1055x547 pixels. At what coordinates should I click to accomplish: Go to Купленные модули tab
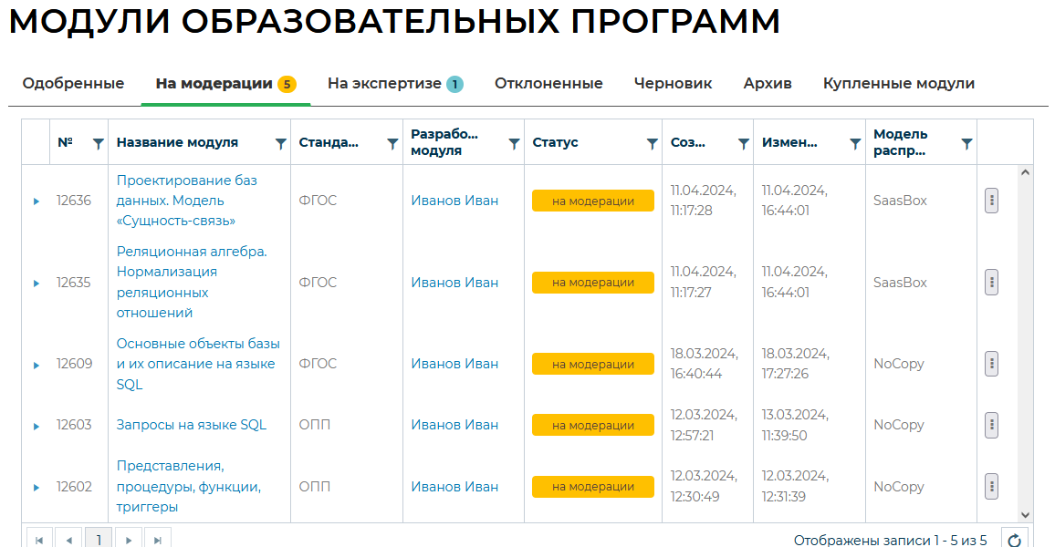[x=898, y=84]
